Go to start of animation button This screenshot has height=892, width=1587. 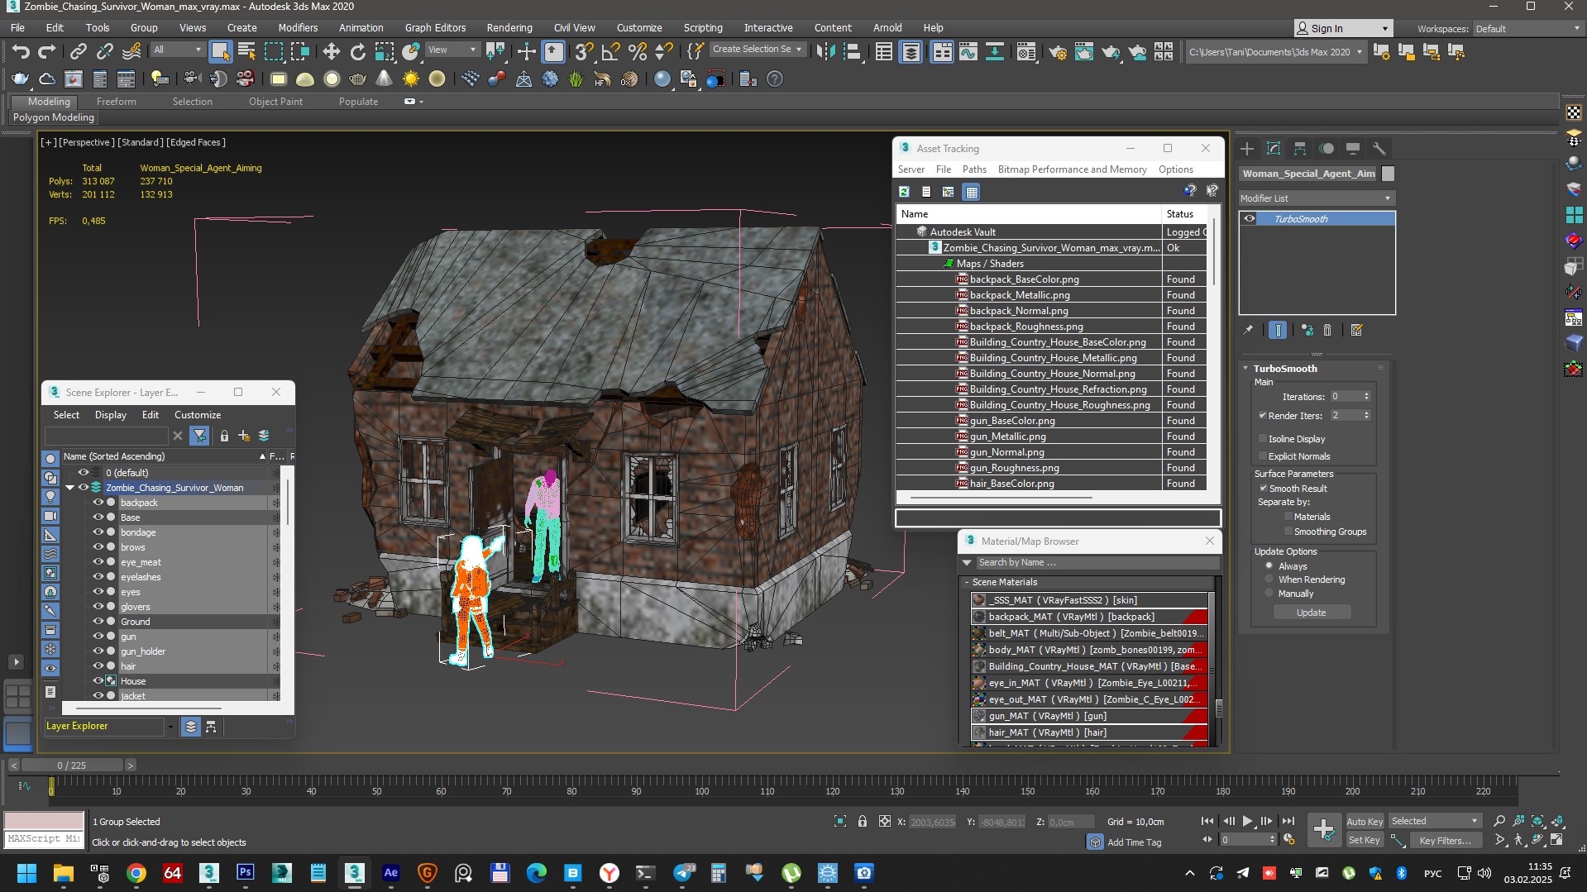pyautogui.click(x=1207, y=821)
